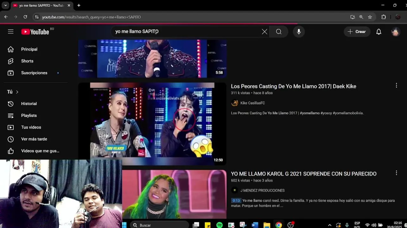
Task: Open the top video thumbnail with 5:58 duration
Action: [152, 59]
